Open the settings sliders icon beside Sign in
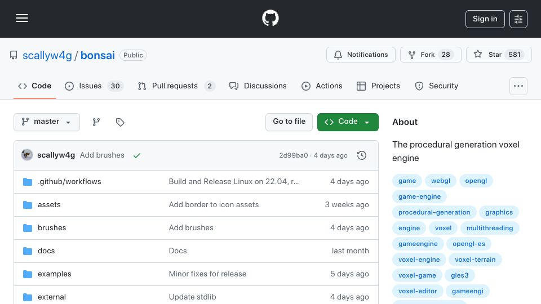This screenshot has width=541, height=304. [x=518, y=19]
